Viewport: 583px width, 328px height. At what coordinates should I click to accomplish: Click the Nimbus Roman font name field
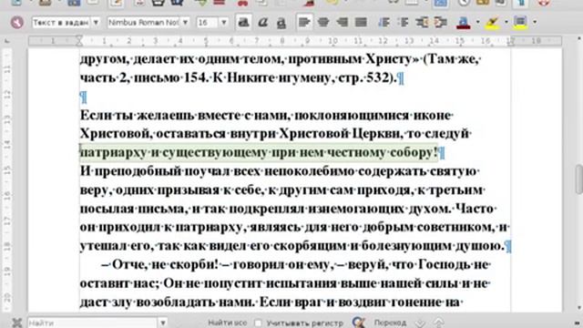point(144,22)
